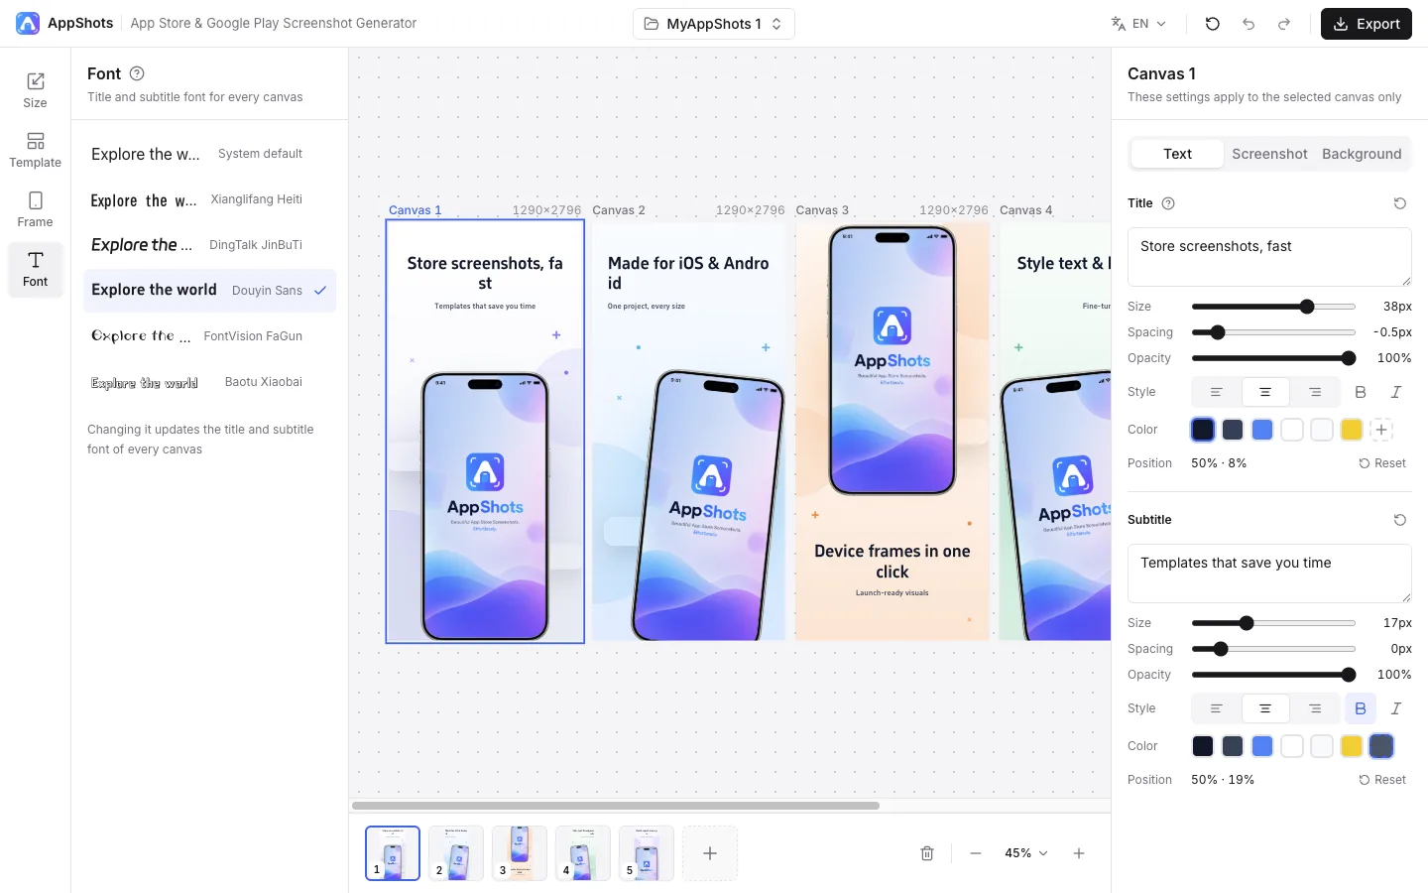
Task: Click the Subtitle Size slider
Action: point(1273,623)
